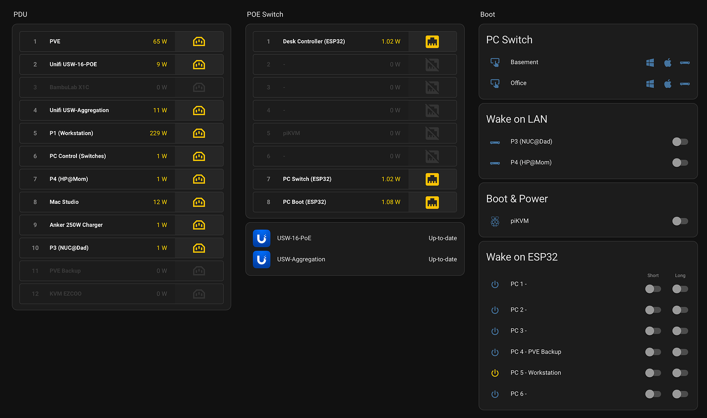Toggle P4 (HP@Mom) PDU plug icon
Image resolution: width=707 pixels, height=418 pixels.
point(199,179)
